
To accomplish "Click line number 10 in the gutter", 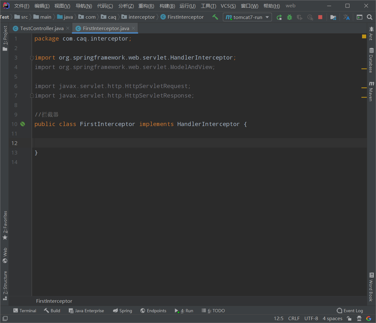I will (x=14, y=124).
